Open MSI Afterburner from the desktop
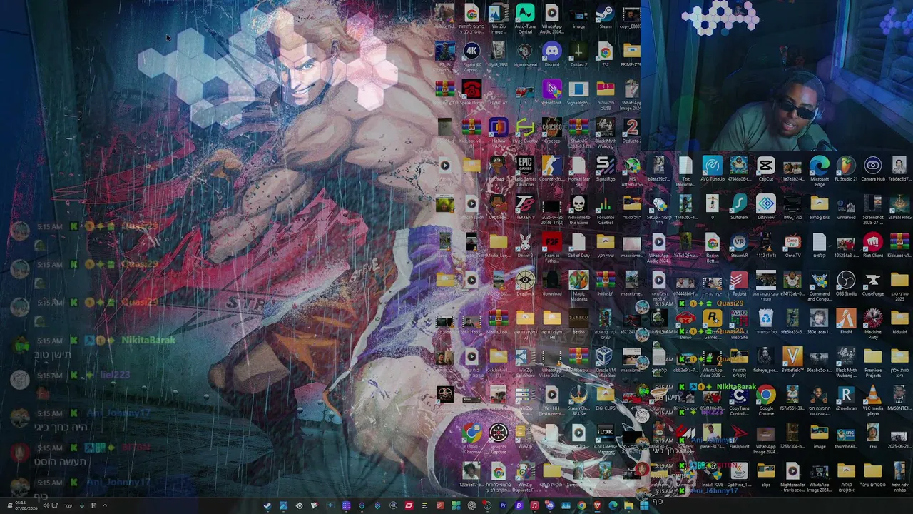Viewport: 913px width, 514px height. [632, 172]
